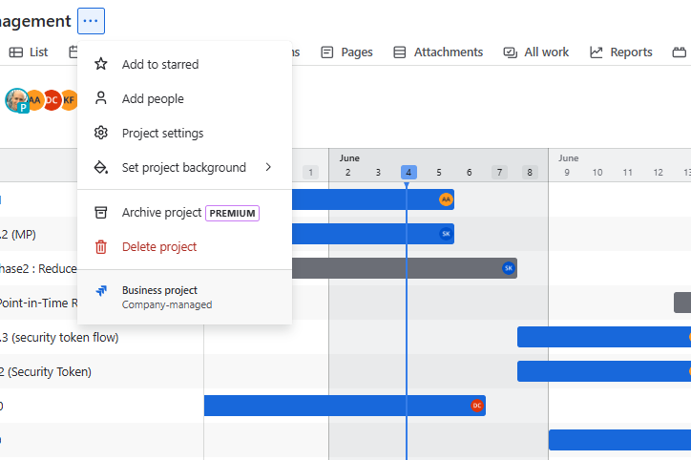Click the June label for the 9–13 week
The width and height of the screenshot is (691, 460).
point(569,158)
